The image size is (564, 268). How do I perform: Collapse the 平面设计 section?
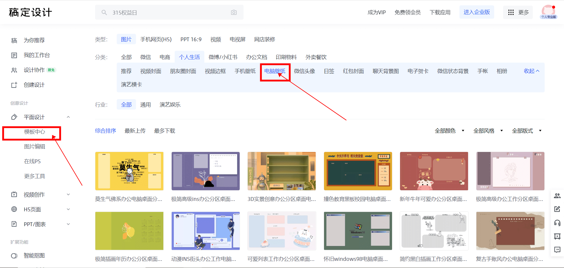(x=68, y=117)
